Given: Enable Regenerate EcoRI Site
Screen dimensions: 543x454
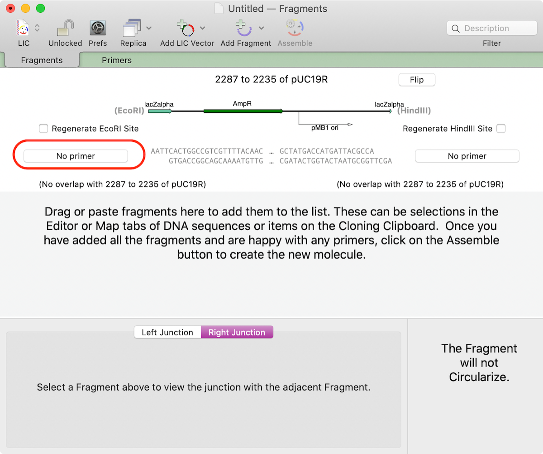Looking at the screenshot, I should [x=43, y=129].
